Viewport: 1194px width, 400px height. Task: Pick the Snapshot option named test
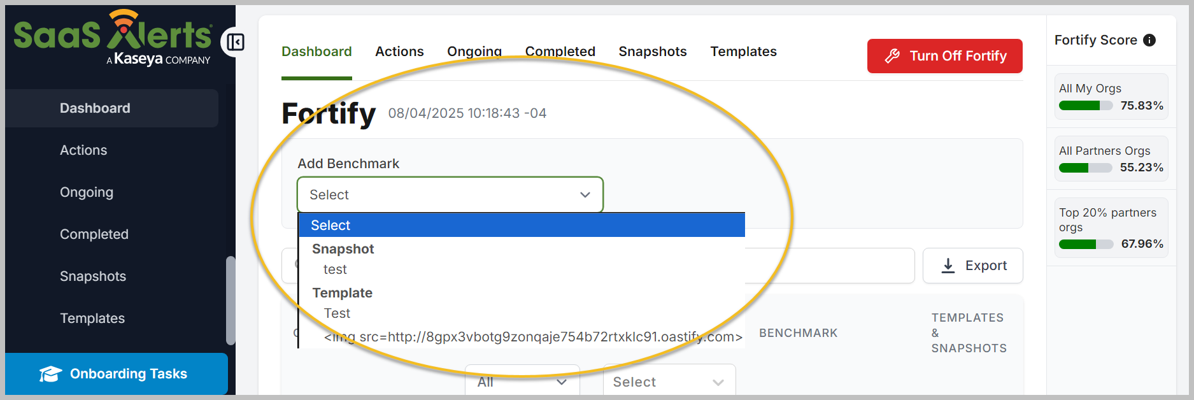pyautogui.click(x=335, y=269)
